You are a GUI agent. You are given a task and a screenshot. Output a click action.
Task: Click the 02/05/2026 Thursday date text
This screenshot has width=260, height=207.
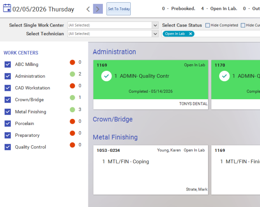[x=43, y=9]
